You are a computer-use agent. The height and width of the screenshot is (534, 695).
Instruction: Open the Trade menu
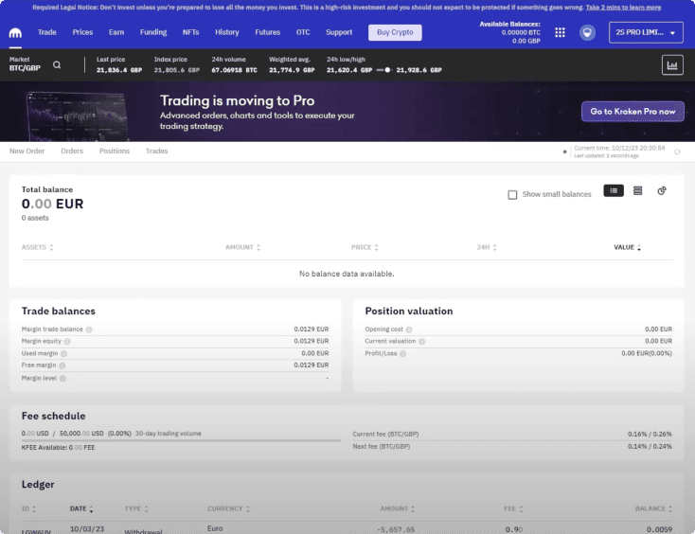point(47,32)
